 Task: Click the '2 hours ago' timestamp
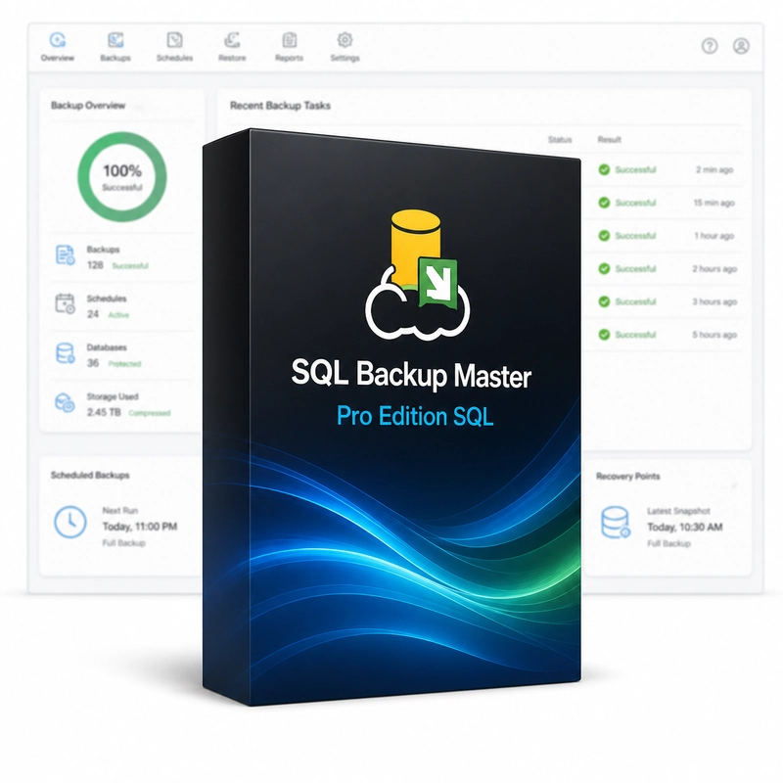[714, 268]
